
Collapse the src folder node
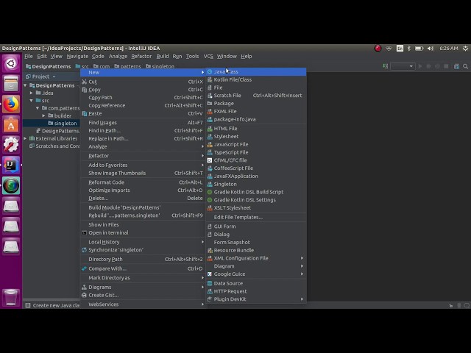[31, 101]
